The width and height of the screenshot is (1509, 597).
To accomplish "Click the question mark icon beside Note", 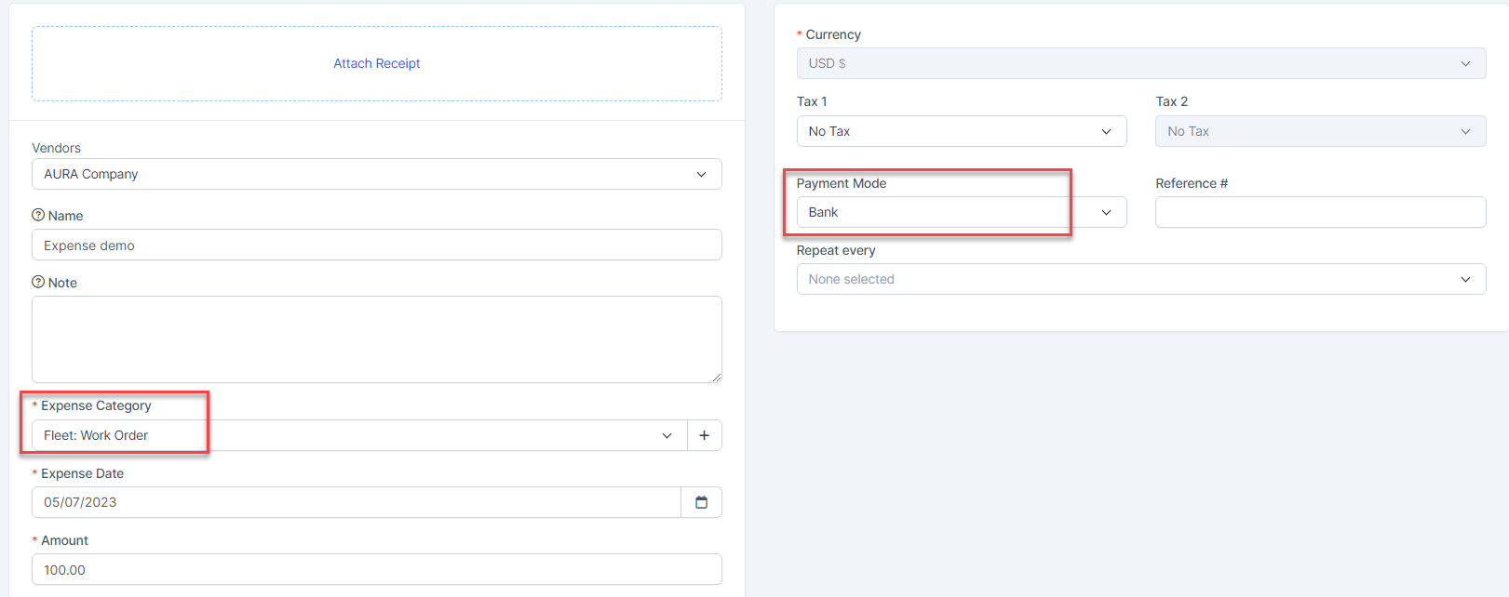I will point(38,282).
